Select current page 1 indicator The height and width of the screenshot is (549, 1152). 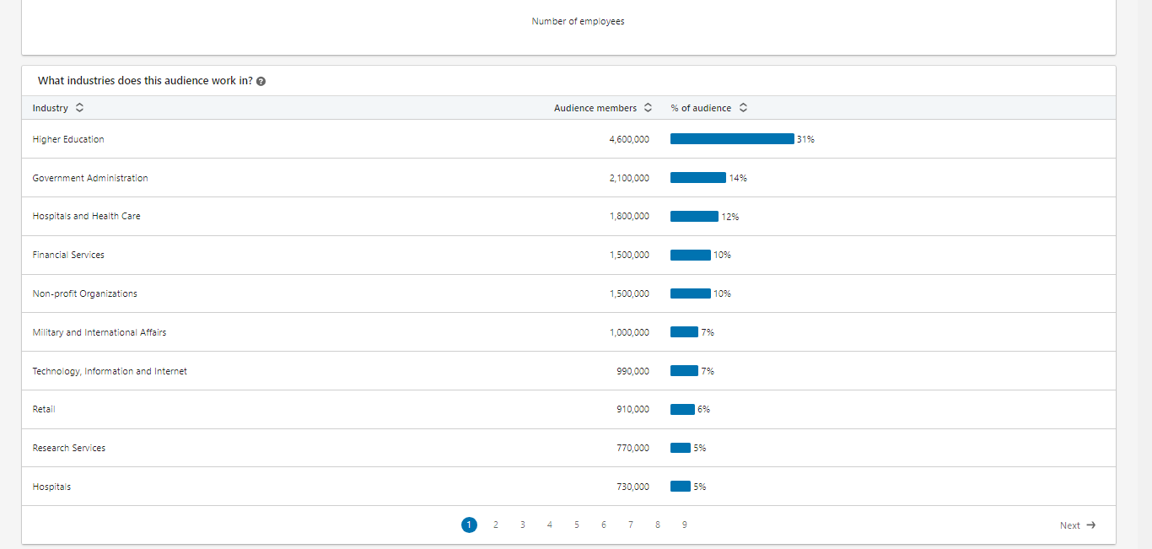pos(469,525)
